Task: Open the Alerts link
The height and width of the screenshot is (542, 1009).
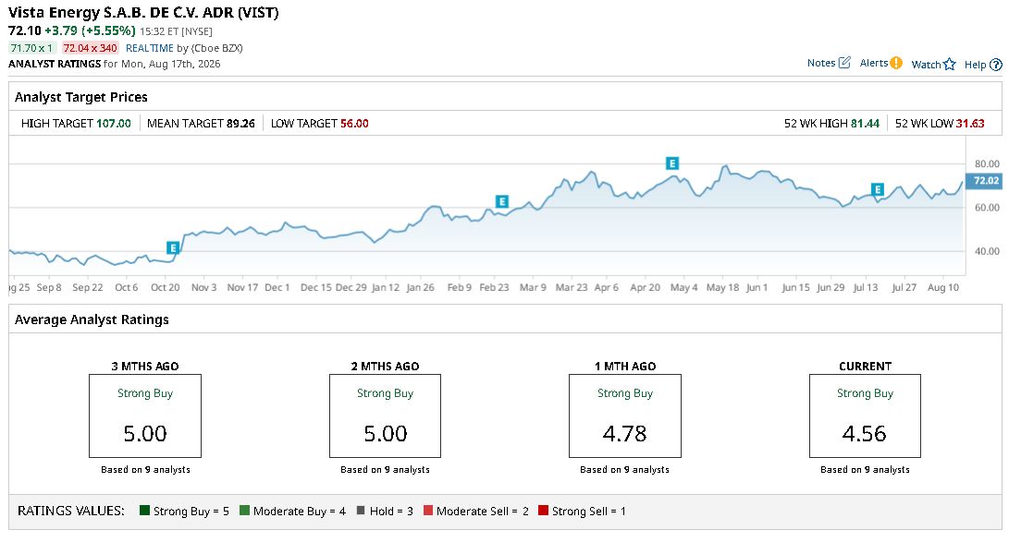Action: pyautogui.click(x=874, y=63)
